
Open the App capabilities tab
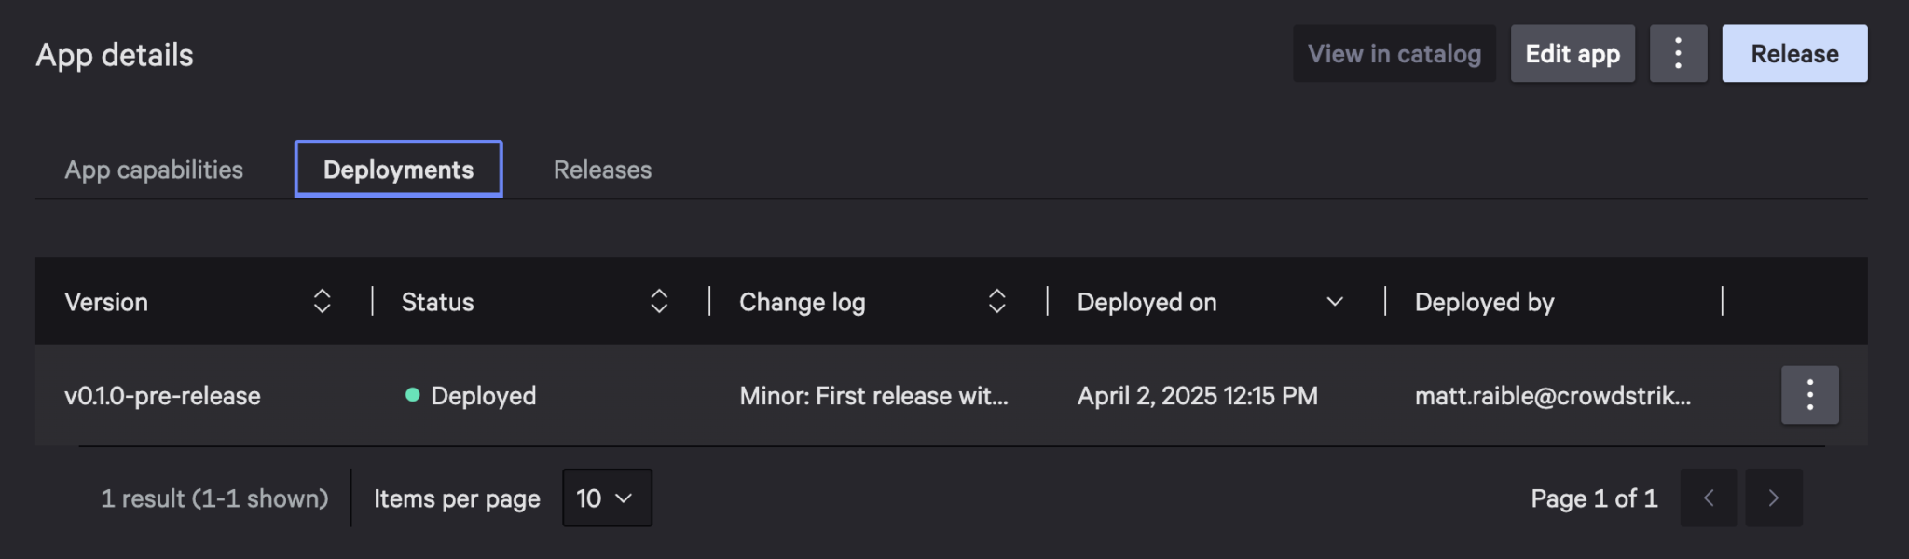point(154,169)
